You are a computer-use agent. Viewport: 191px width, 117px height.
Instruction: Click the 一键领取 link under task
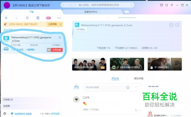click(30, 50)
